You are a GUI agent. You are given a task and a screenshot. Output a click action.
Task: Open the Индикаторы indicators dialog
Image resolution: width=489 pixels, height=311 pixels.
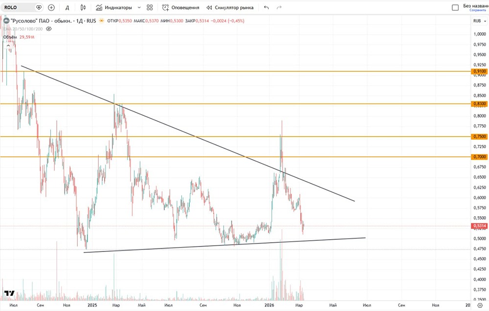click(114, 7)
